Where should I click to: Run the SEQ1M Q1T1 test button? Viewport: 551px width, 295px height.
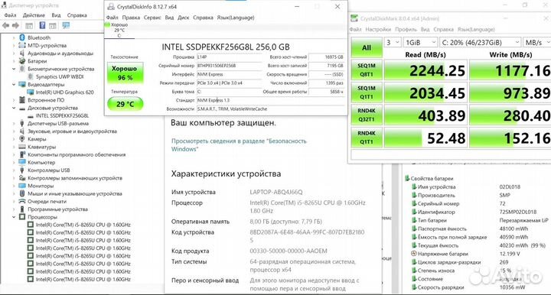pos(367,92)
